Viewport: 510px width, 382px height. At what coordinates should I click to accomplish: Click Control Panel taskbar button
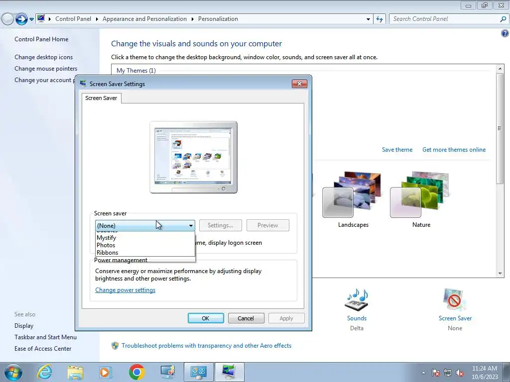[199, 372]
